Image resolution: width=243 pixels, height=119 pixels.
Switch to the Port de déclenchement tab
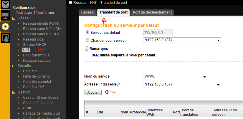152,12
